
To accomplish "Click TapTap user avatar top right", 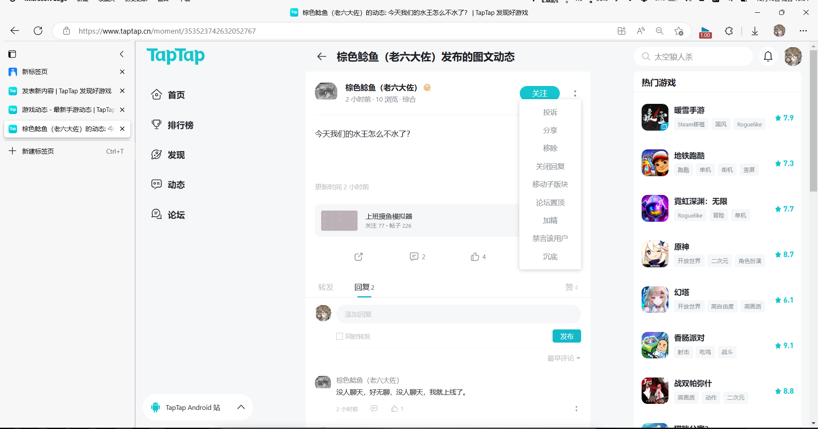I will pos(793,56).
